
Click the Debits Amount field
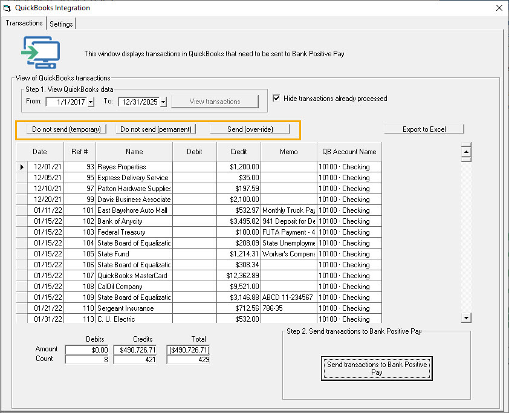click(86, 350)
